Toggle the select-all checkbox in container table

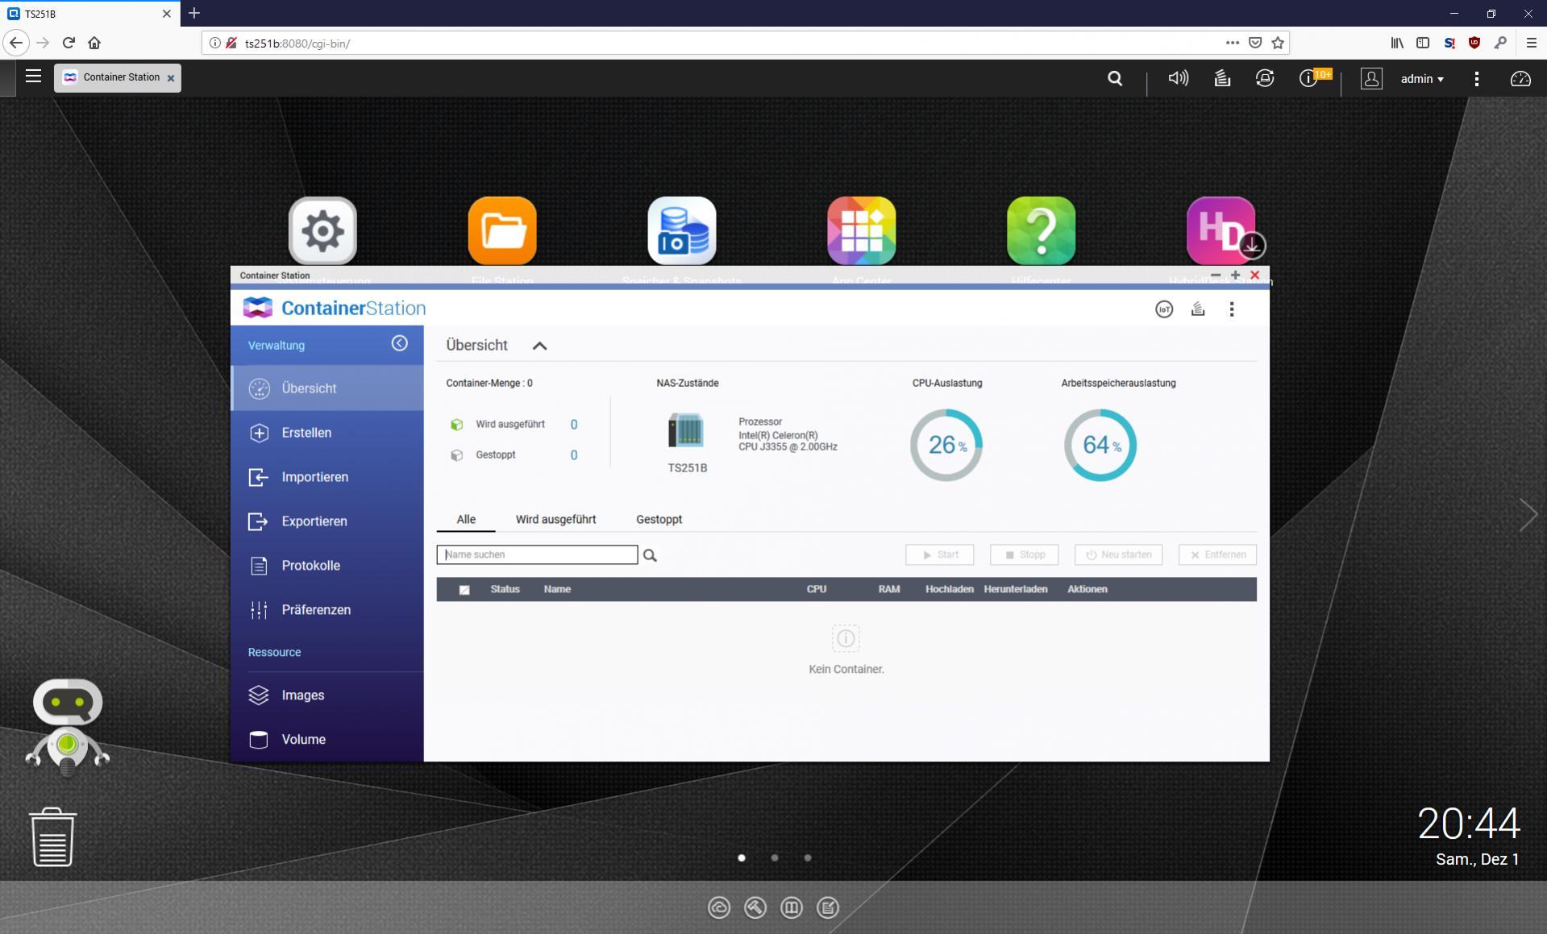pyautogui.click(x=464, y=590)
